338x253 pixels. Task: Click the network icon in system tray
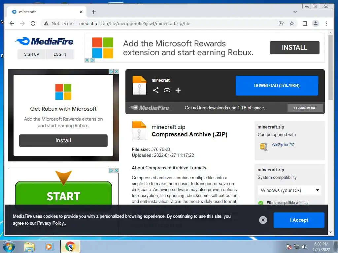(297, 247)
